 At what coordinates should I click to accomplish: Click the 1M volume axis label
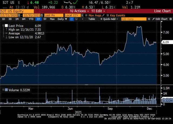click(x=165, y=94)
